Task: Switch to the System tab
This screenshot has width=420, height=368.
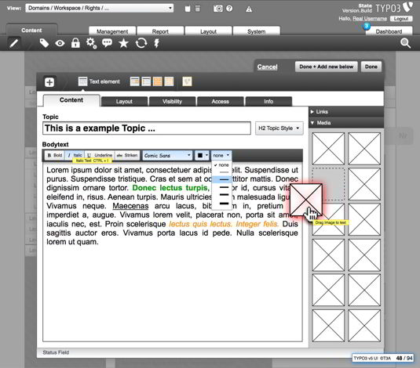Action: tap(257, 31)
